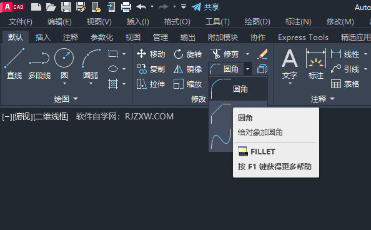Click the rectangle draw icon
This screenshot has width=371, height=230.
click(x=113, y=54)
